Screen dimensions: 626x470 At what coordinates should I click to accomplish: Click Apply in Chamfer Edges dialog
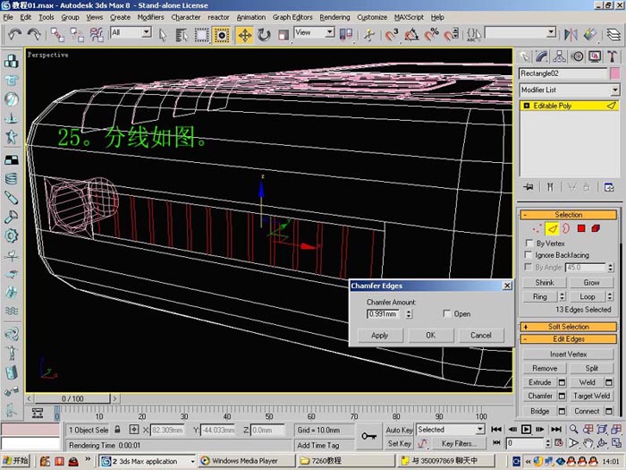pos(380,336)
